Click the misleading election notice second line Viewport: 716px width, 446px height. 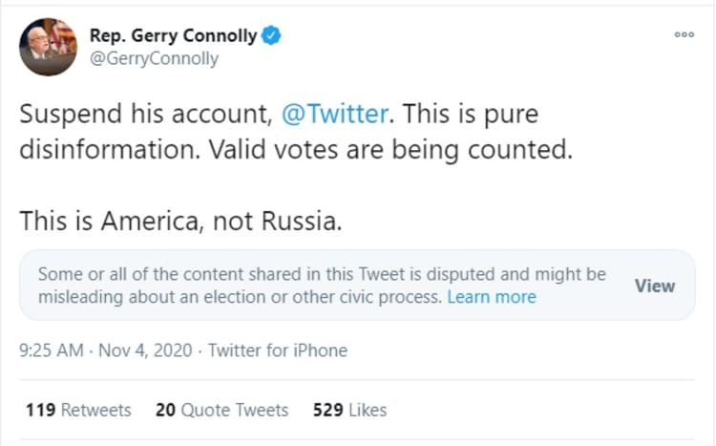[239, 297]
